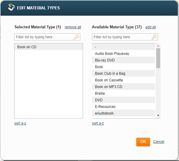
Task: Sort the Selected list a-z
Action: coord(20,123)
